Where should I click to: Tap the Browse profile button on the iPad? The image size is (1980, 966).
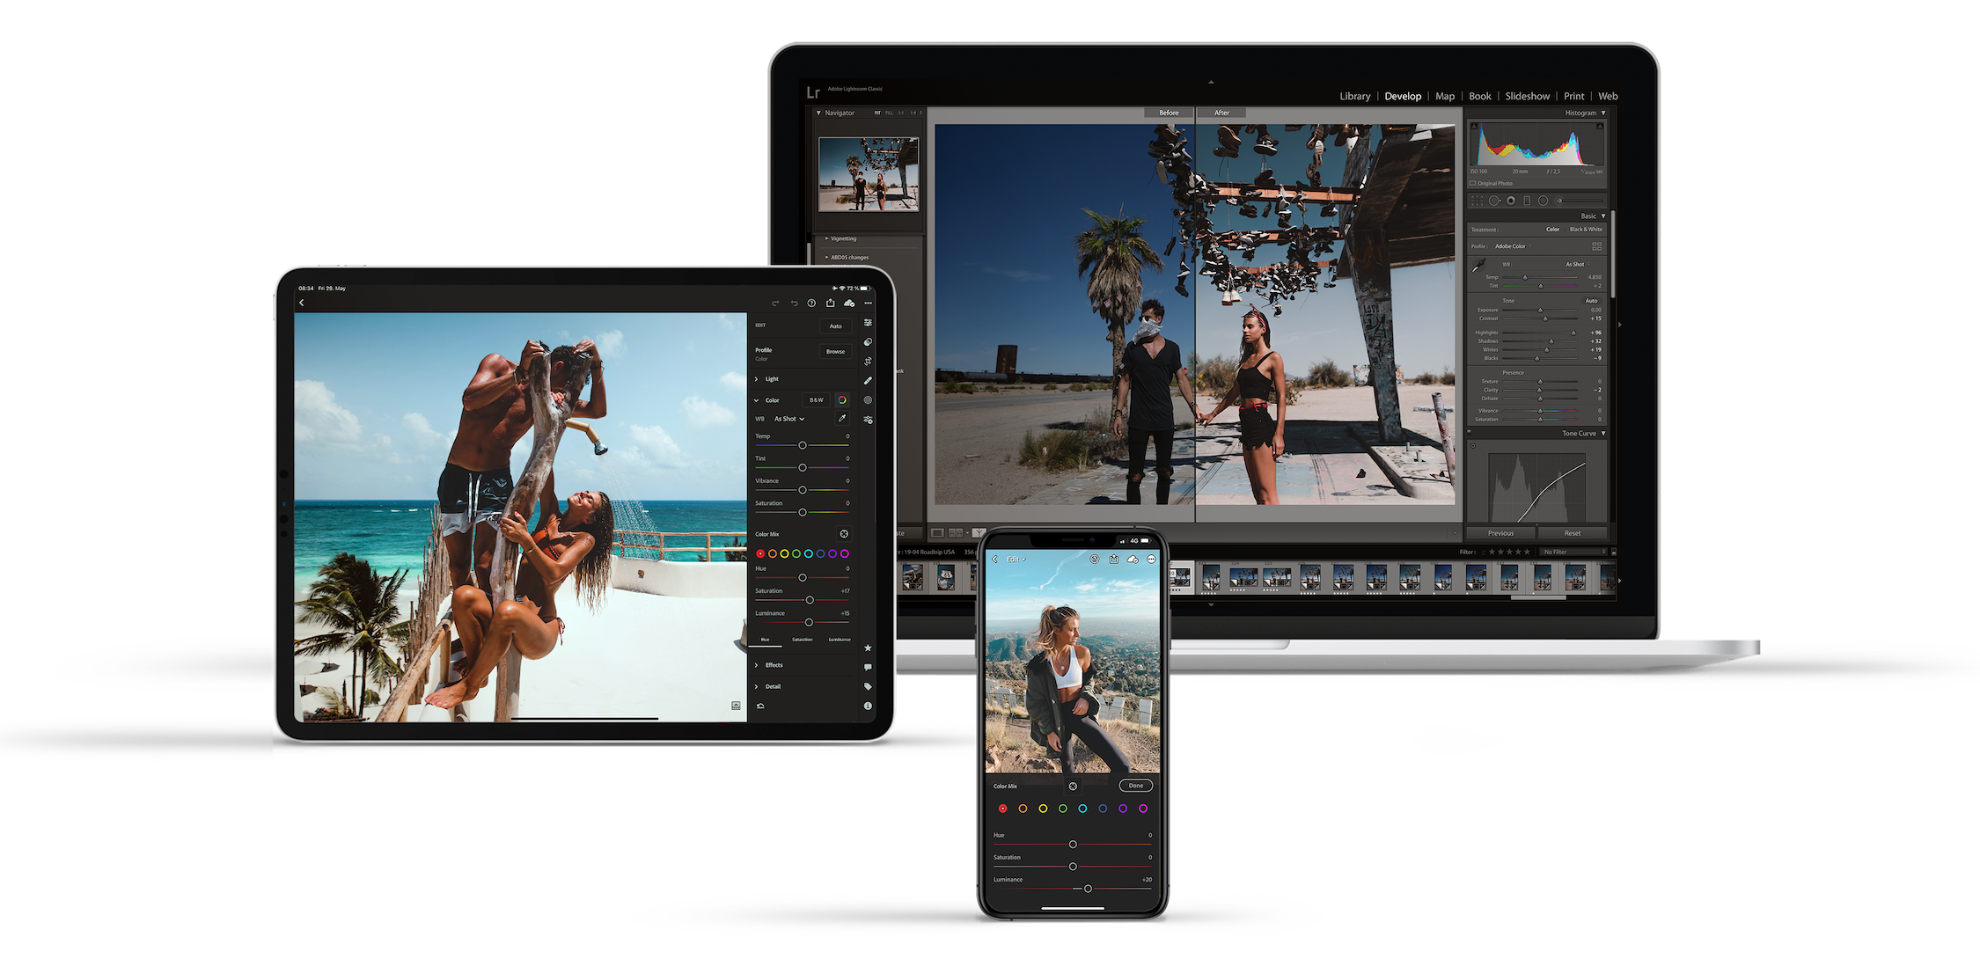[835, 352]
